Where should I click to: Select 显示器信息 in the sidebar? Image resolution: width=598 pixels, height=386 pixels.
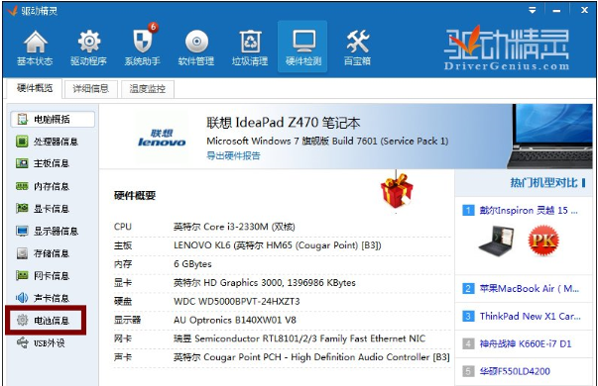click(x=48, y=231)
